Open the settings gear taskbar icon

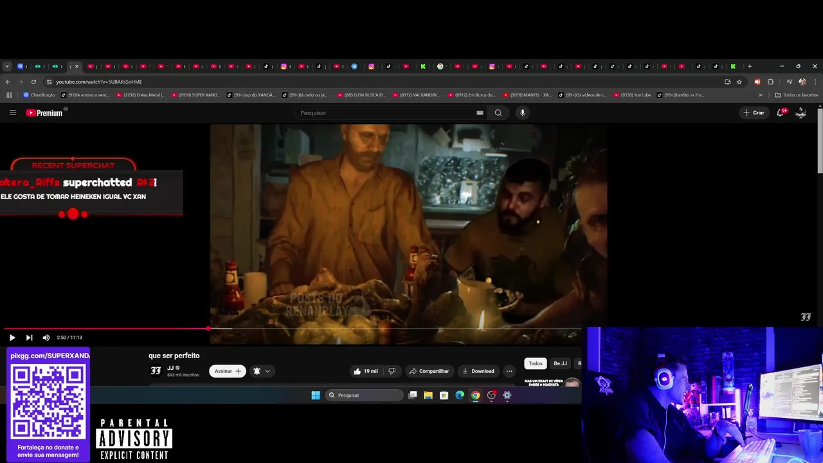507,395
